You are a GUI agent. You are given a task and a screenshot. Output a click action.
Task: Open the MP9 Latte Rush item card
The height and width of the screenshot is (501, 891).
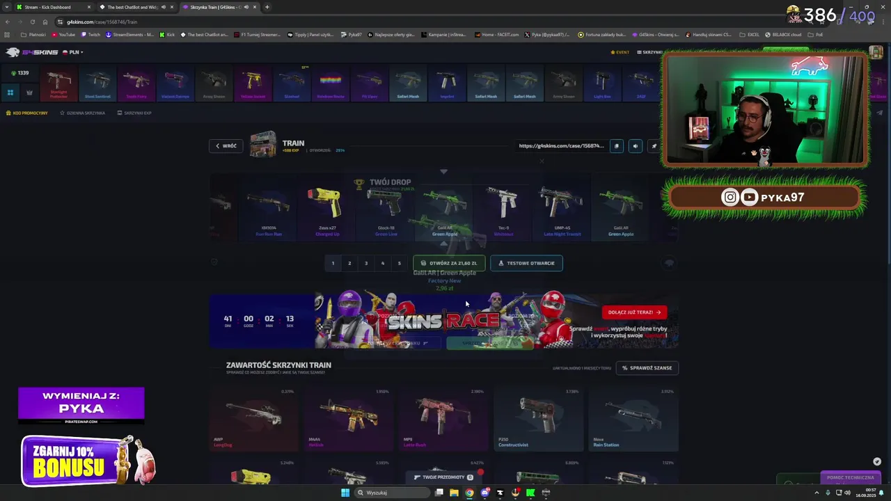click(443, 419)
